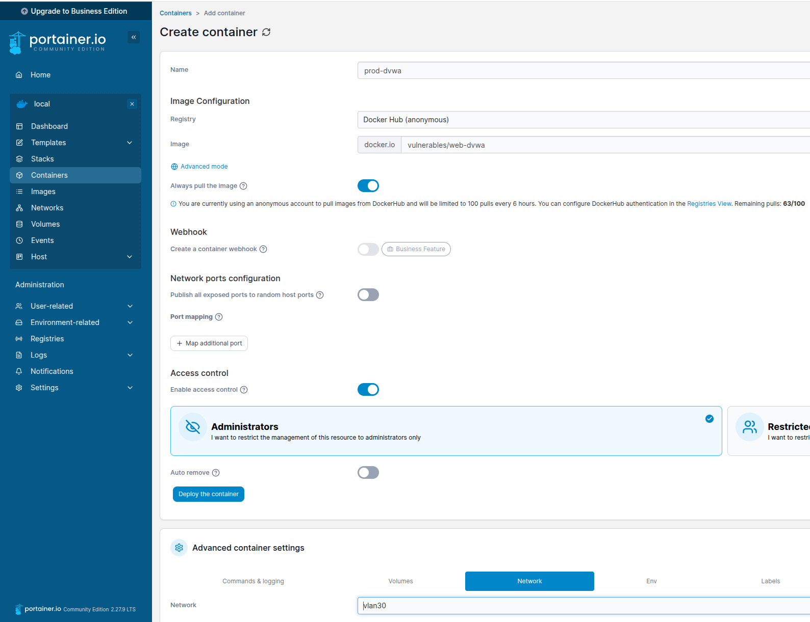
Task: Enable Publish all exposed ports toggle
Action: [368, 295]
